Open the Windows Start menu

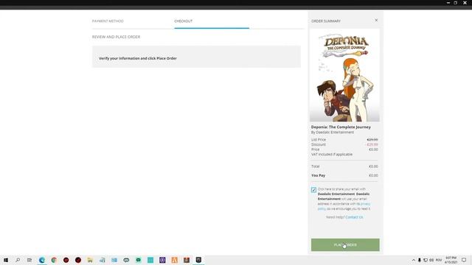pos(6,260)
